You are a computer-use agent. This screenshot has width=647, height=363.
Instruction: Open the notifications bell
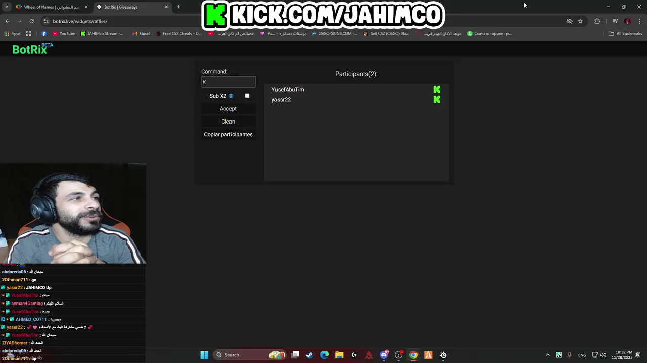coord(638,355)
